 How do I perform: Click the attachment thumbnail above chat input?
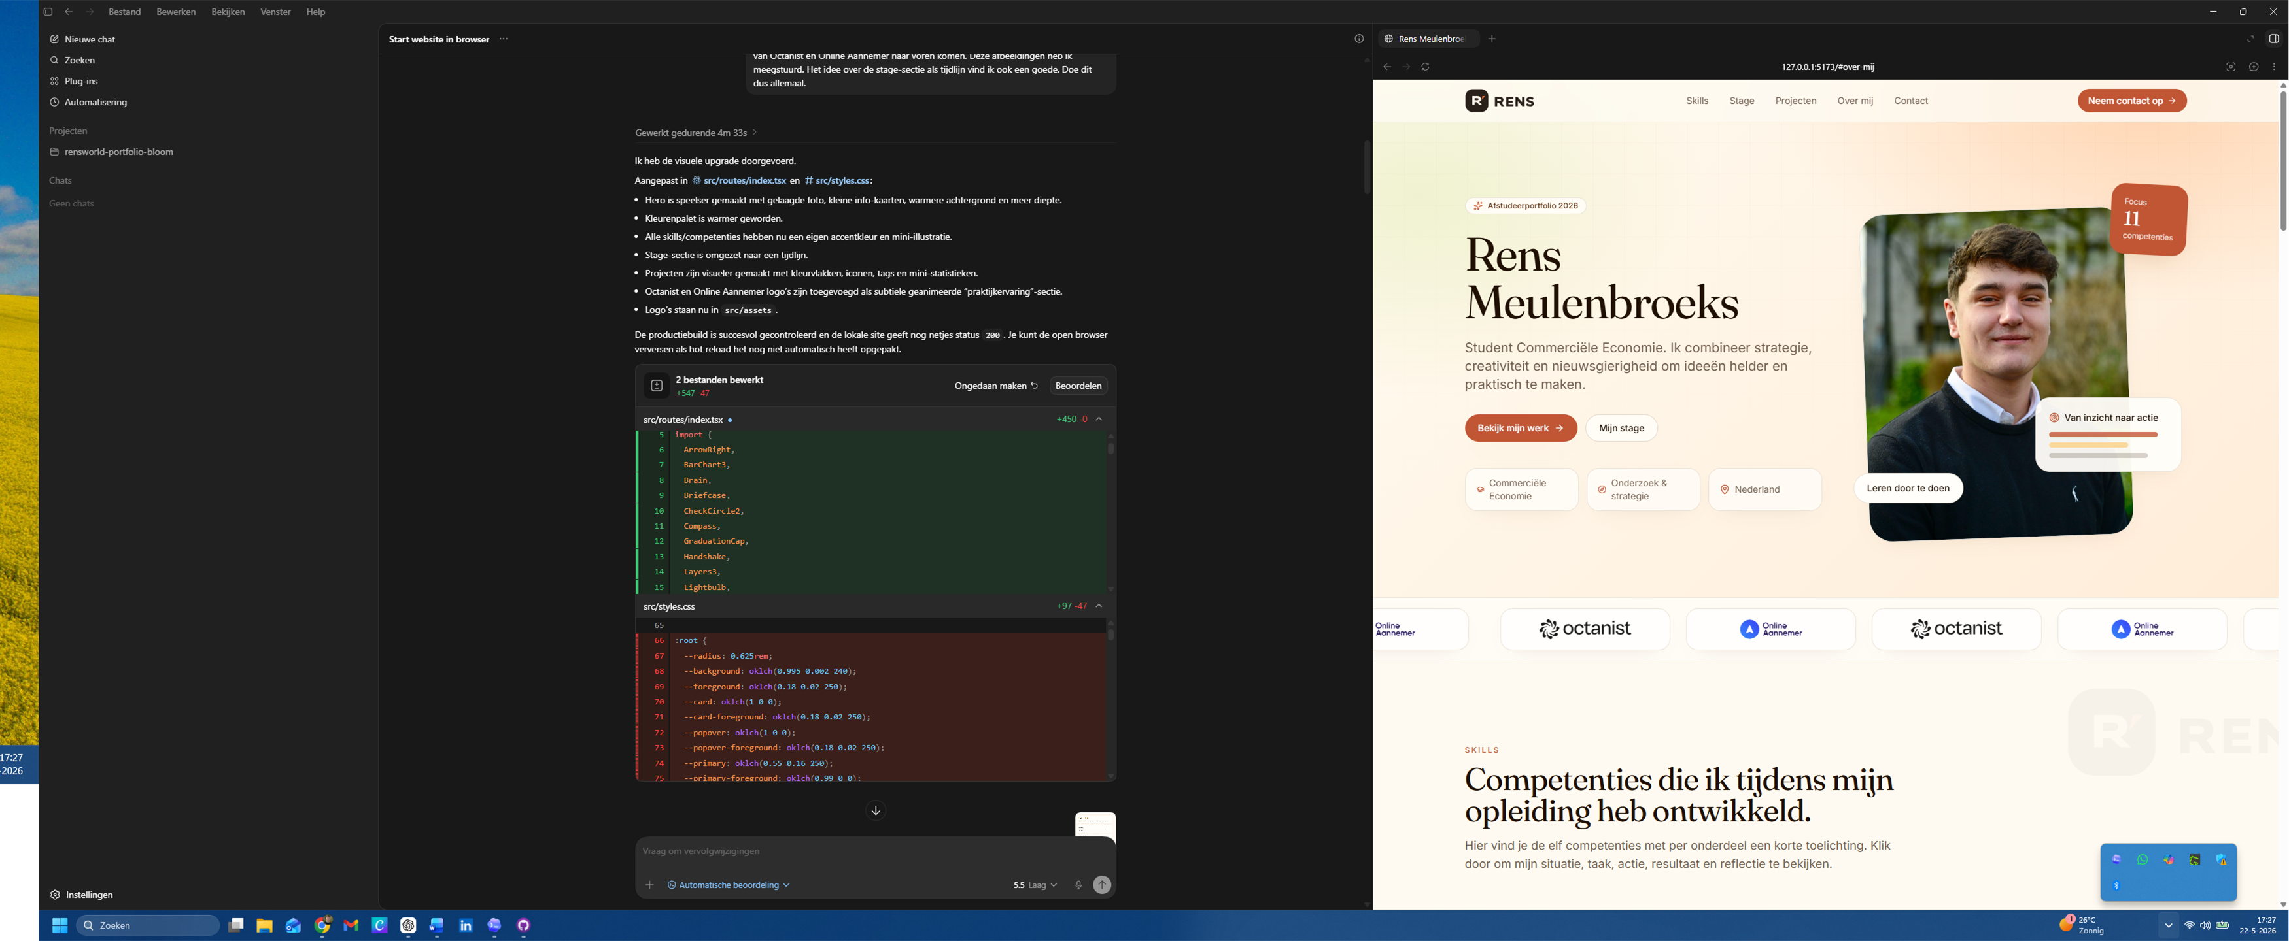pos(1095,825)
